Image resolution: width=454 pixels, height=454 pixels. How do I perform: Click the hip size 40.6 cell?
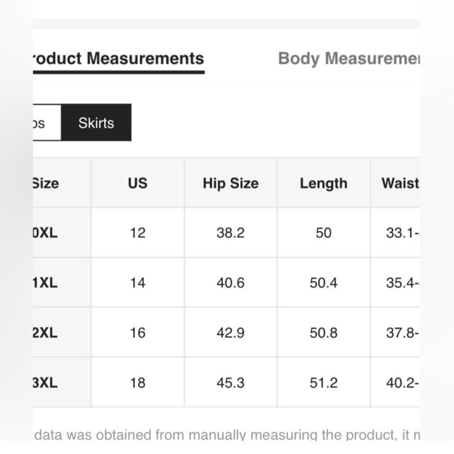click(x=231, y=282)
